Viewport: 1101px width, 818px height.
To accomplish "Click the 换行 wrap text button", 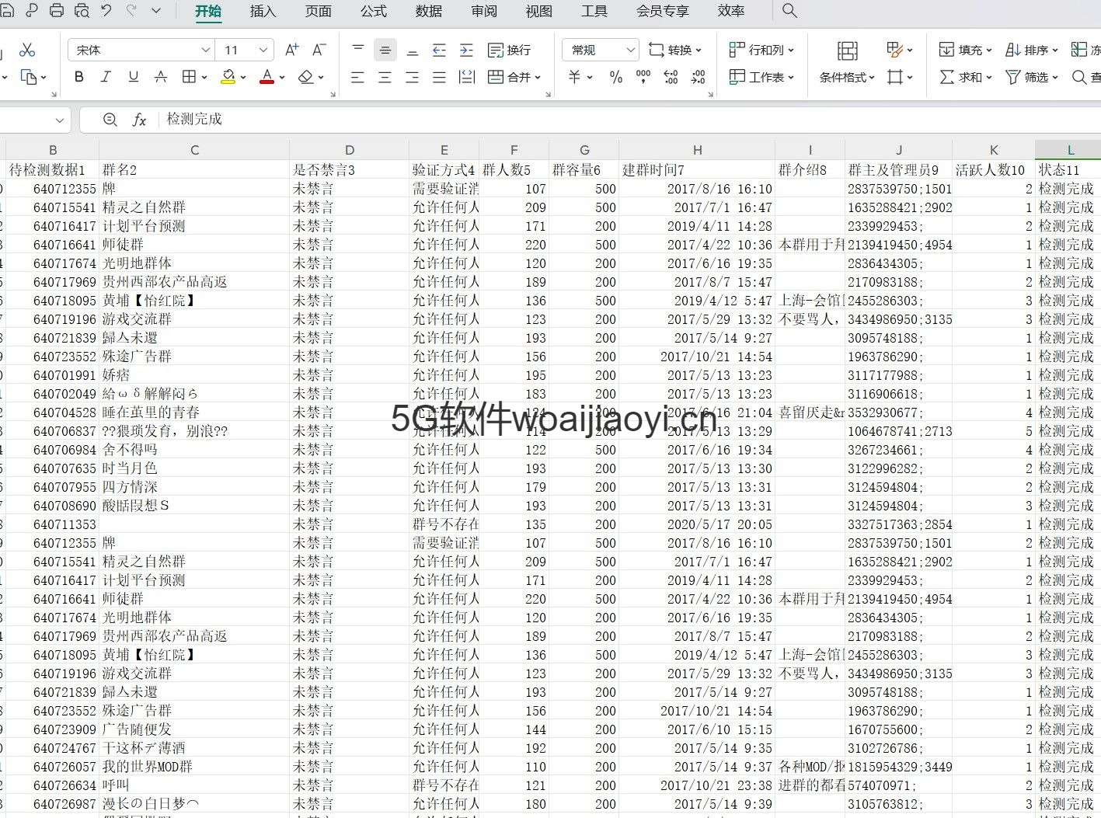I will coord(510,50).
